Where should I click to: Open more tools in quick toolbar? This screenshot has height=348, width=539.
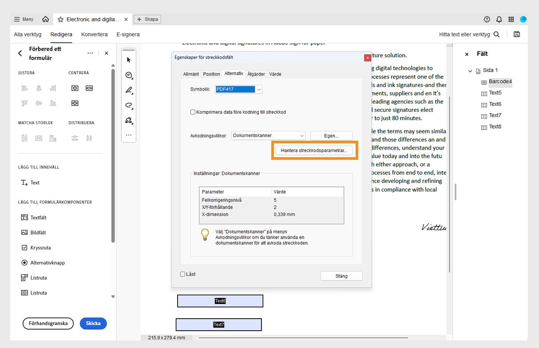pos(129,134)
